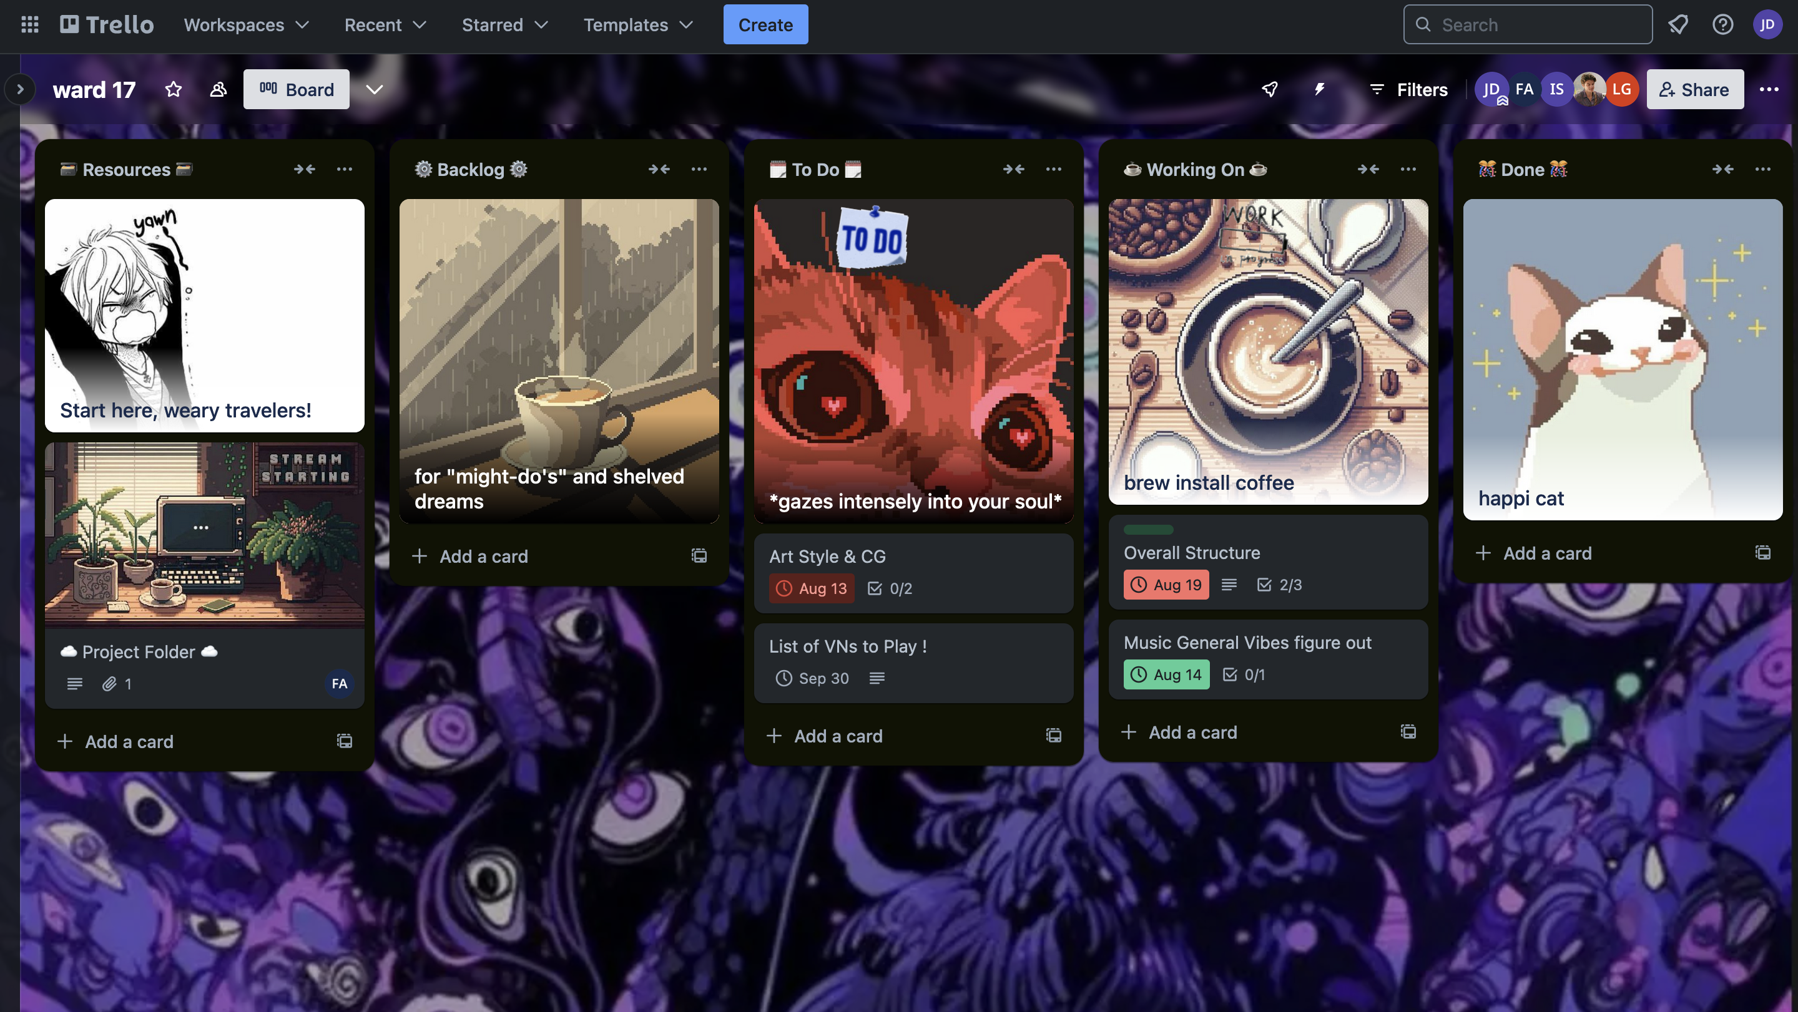Click the Create button
The height and width of the screenshot is (1012, 1798).
click(x=765, y=24)
